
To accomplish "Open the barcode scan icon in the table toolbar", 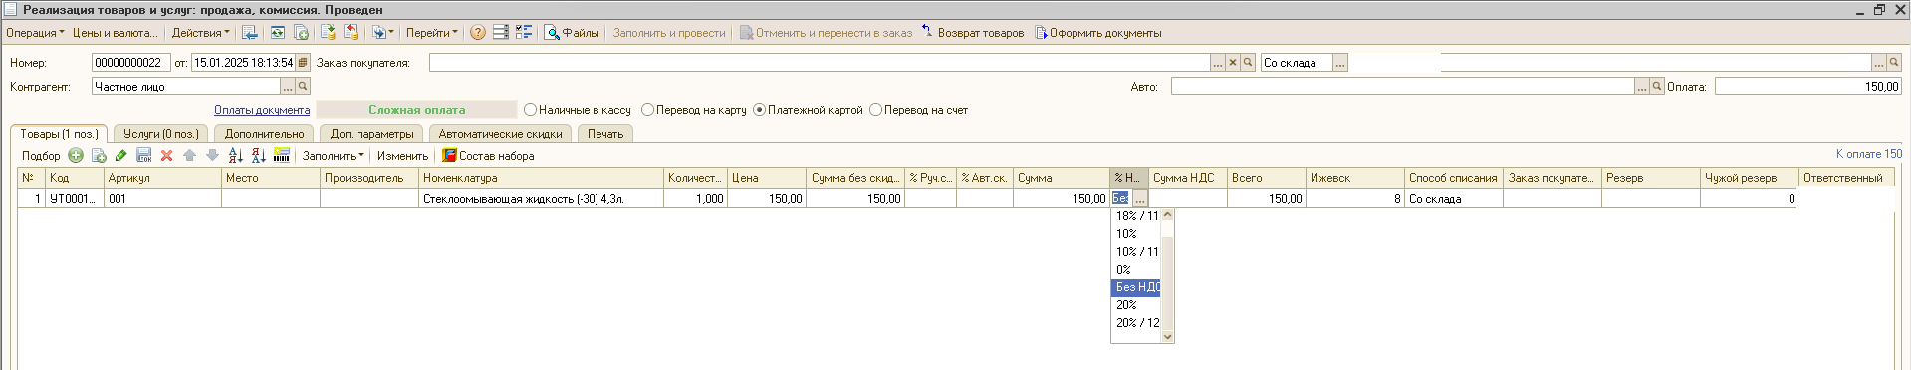I will 282,155.
